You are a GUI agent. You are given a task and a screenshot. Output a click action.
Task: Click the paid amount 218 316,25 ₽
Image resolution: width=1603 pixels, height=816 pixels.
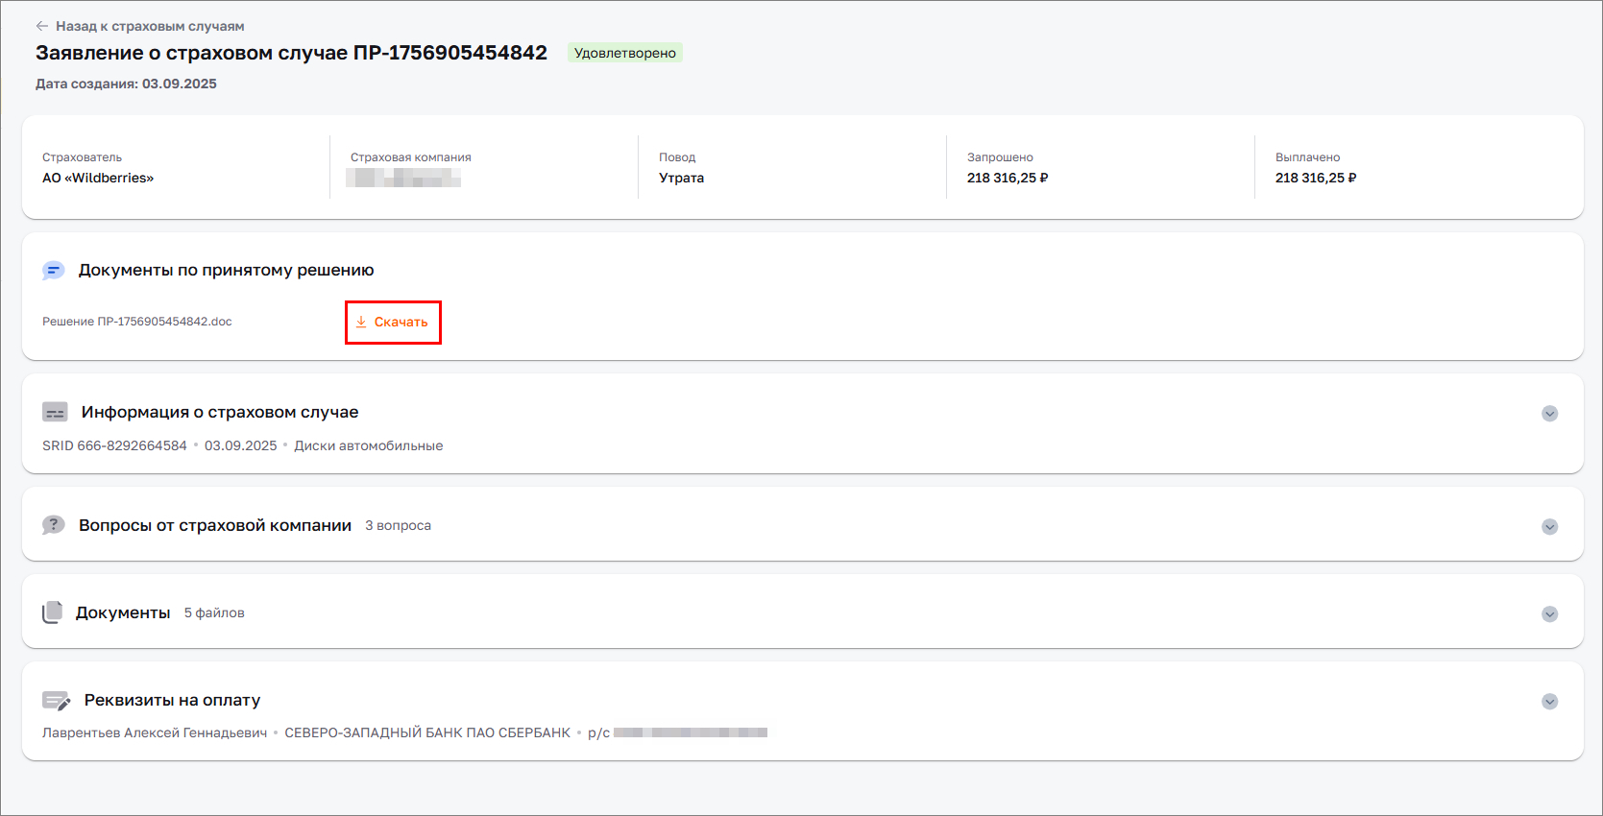pos(1315,178)
